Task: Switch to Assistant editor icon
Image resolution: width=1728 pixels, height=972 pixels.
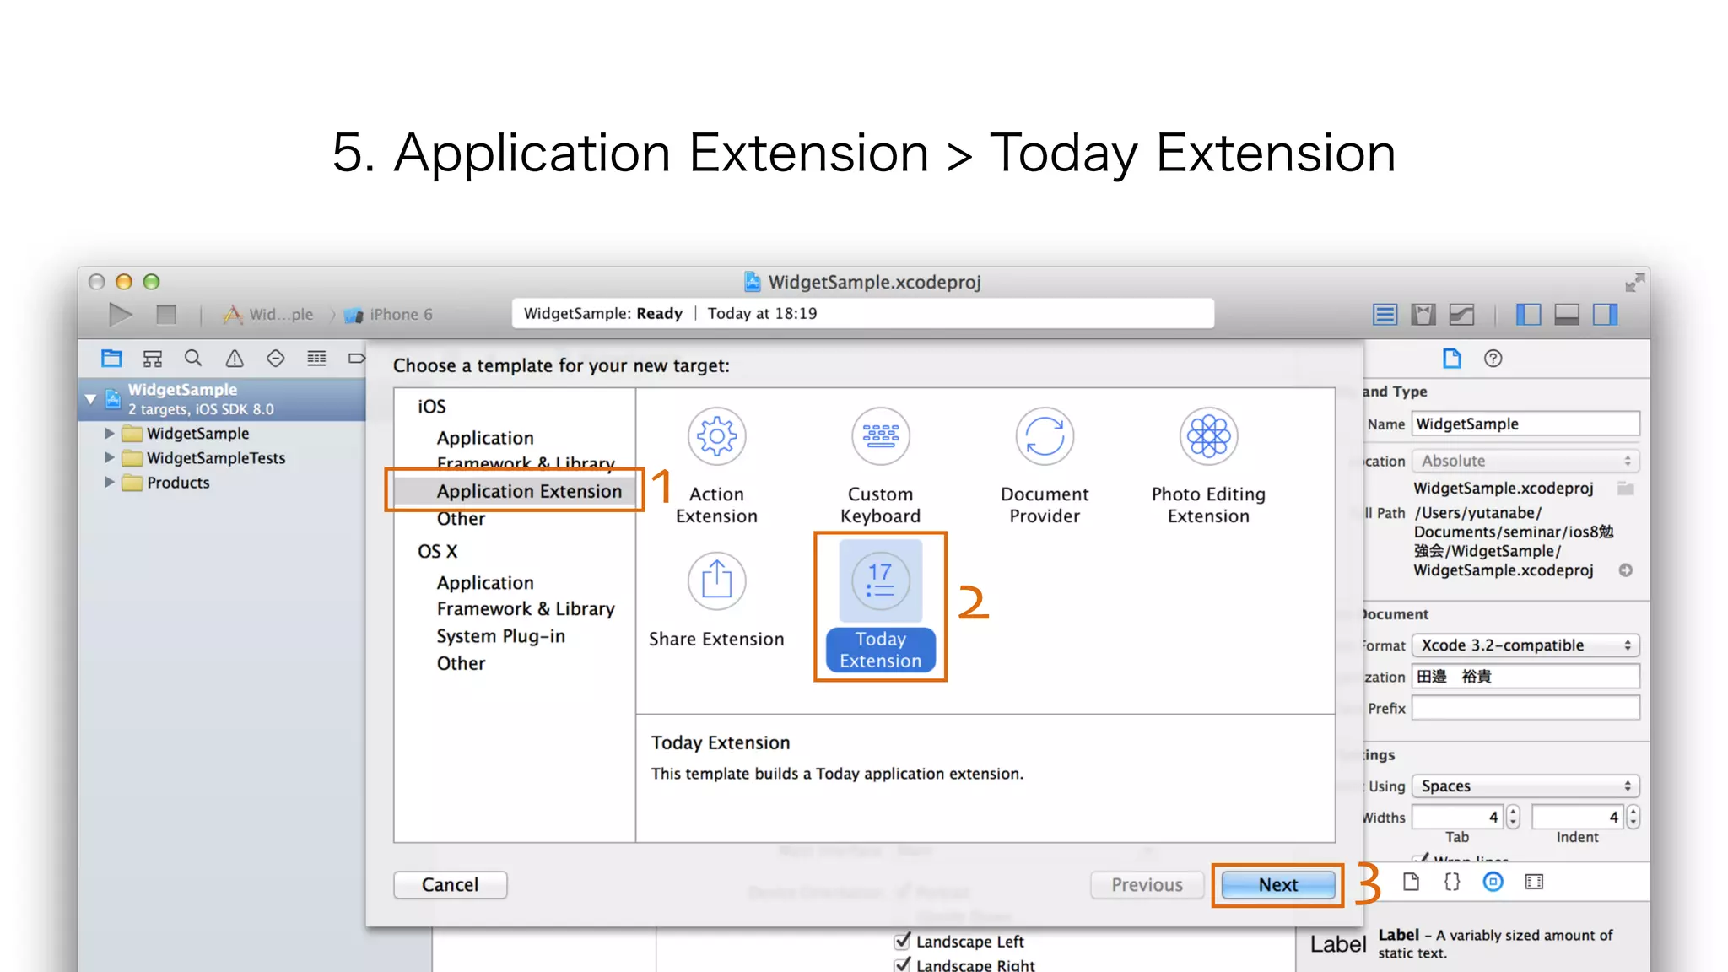Action: [x=1423, y=315]
